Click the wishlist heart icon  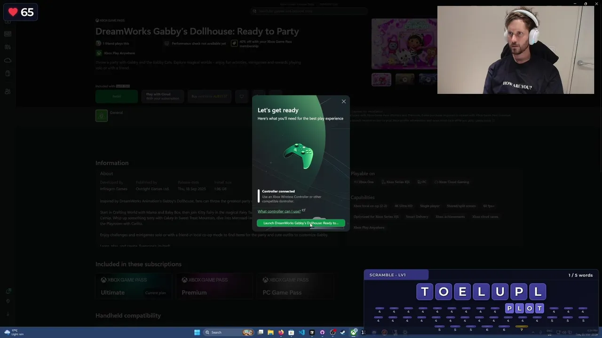pos(242,96)
